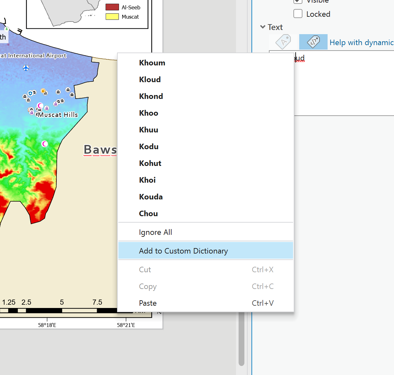
Task: Select the museum symbol beside the police shield
Action: (34, 92)
